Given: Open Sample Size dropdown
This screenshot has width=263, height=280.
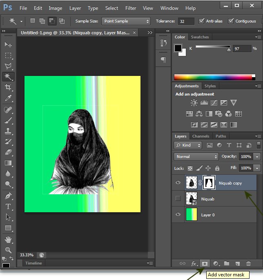Looking at the screenshot, I should (126, 21).
